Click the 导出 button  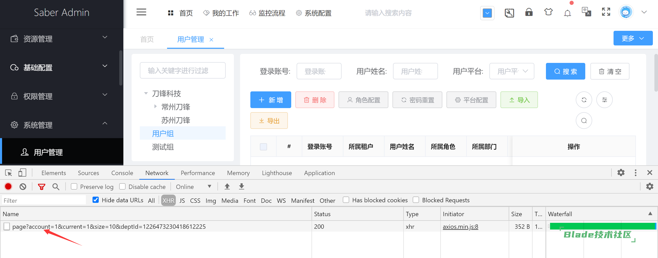[269, 120]
